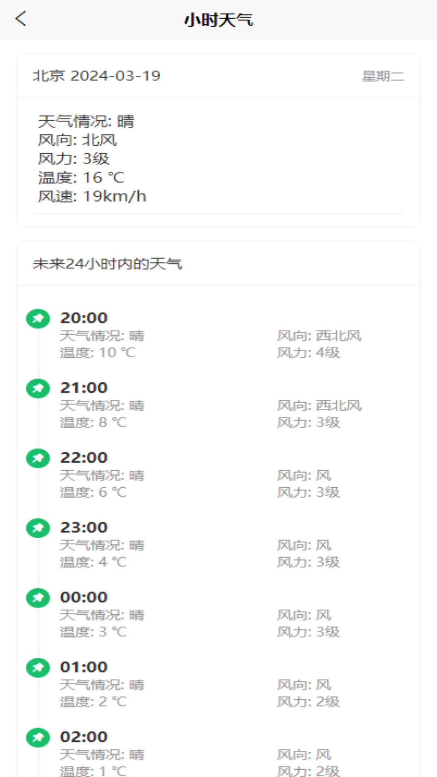Click the green pin icon beside 20:00

pyautogui.click(x=38, y=318)
